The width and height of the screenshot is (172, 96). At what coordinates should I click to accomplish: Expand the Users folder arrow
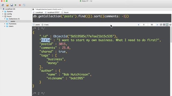tap(5, 26)
